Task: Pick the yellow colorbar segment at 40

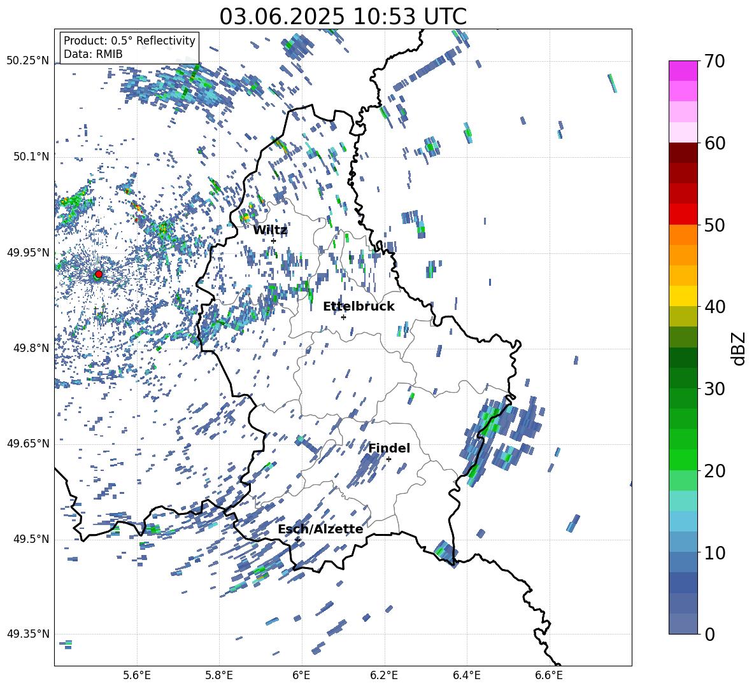Action: (683, 296)
